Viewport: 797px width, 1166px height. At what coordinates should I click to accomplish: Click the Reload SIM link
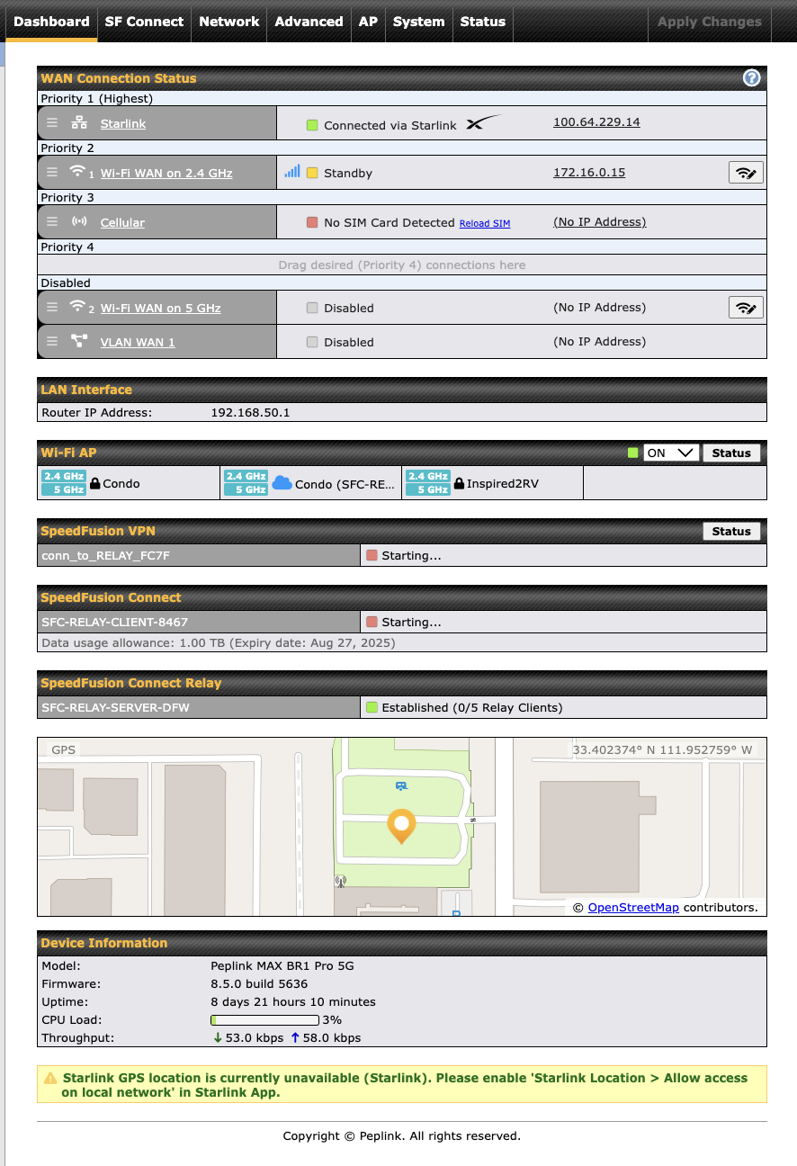point(484,223)
